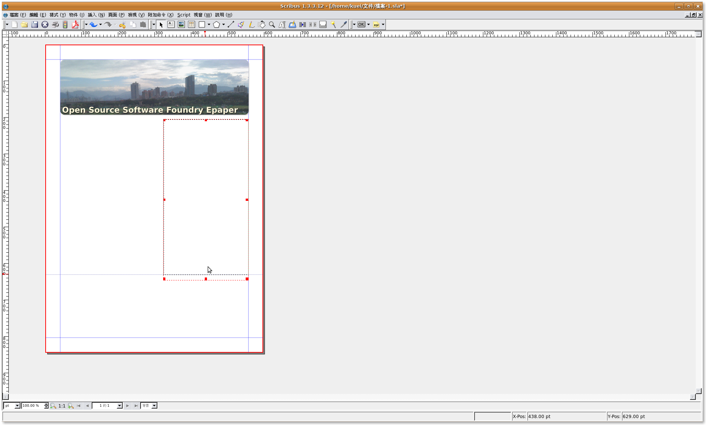The height and width of the screenshot is (425, 706).
Task: Select the Insert Line tool
Action: click(x=231, y=24)
